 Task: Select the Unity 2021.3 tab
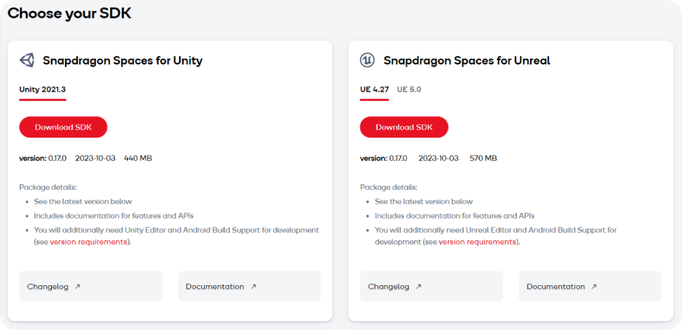pos(42,90)
